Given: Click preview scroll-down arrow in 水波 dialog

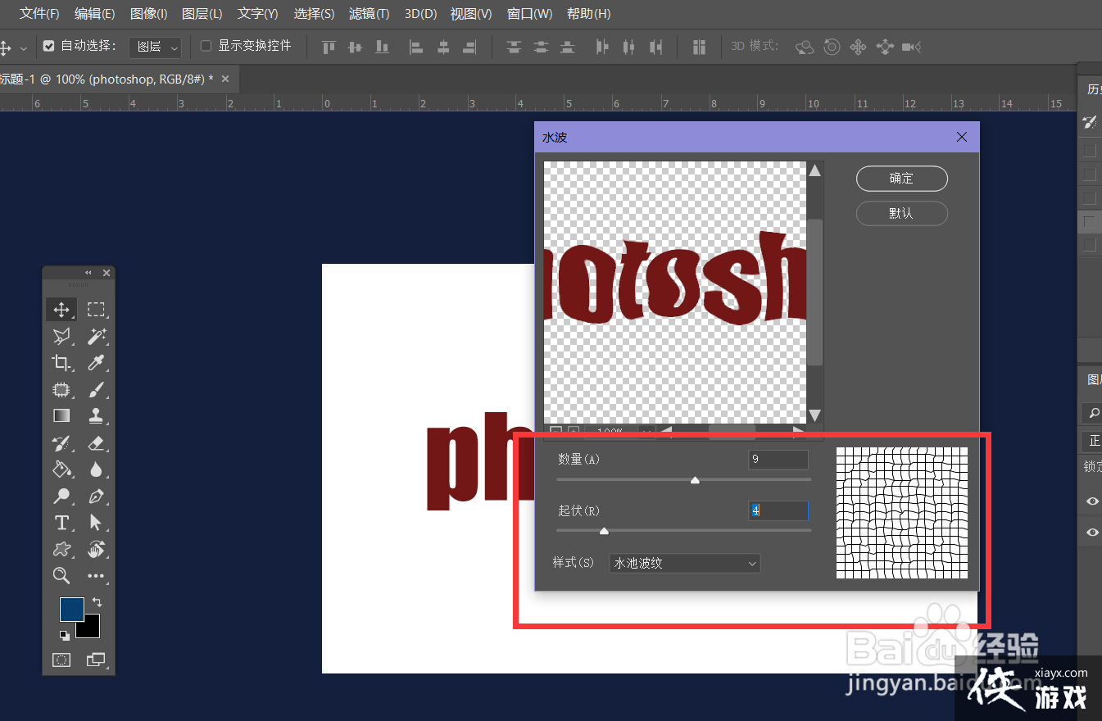Looking at the screenshot, I should 815,415.
